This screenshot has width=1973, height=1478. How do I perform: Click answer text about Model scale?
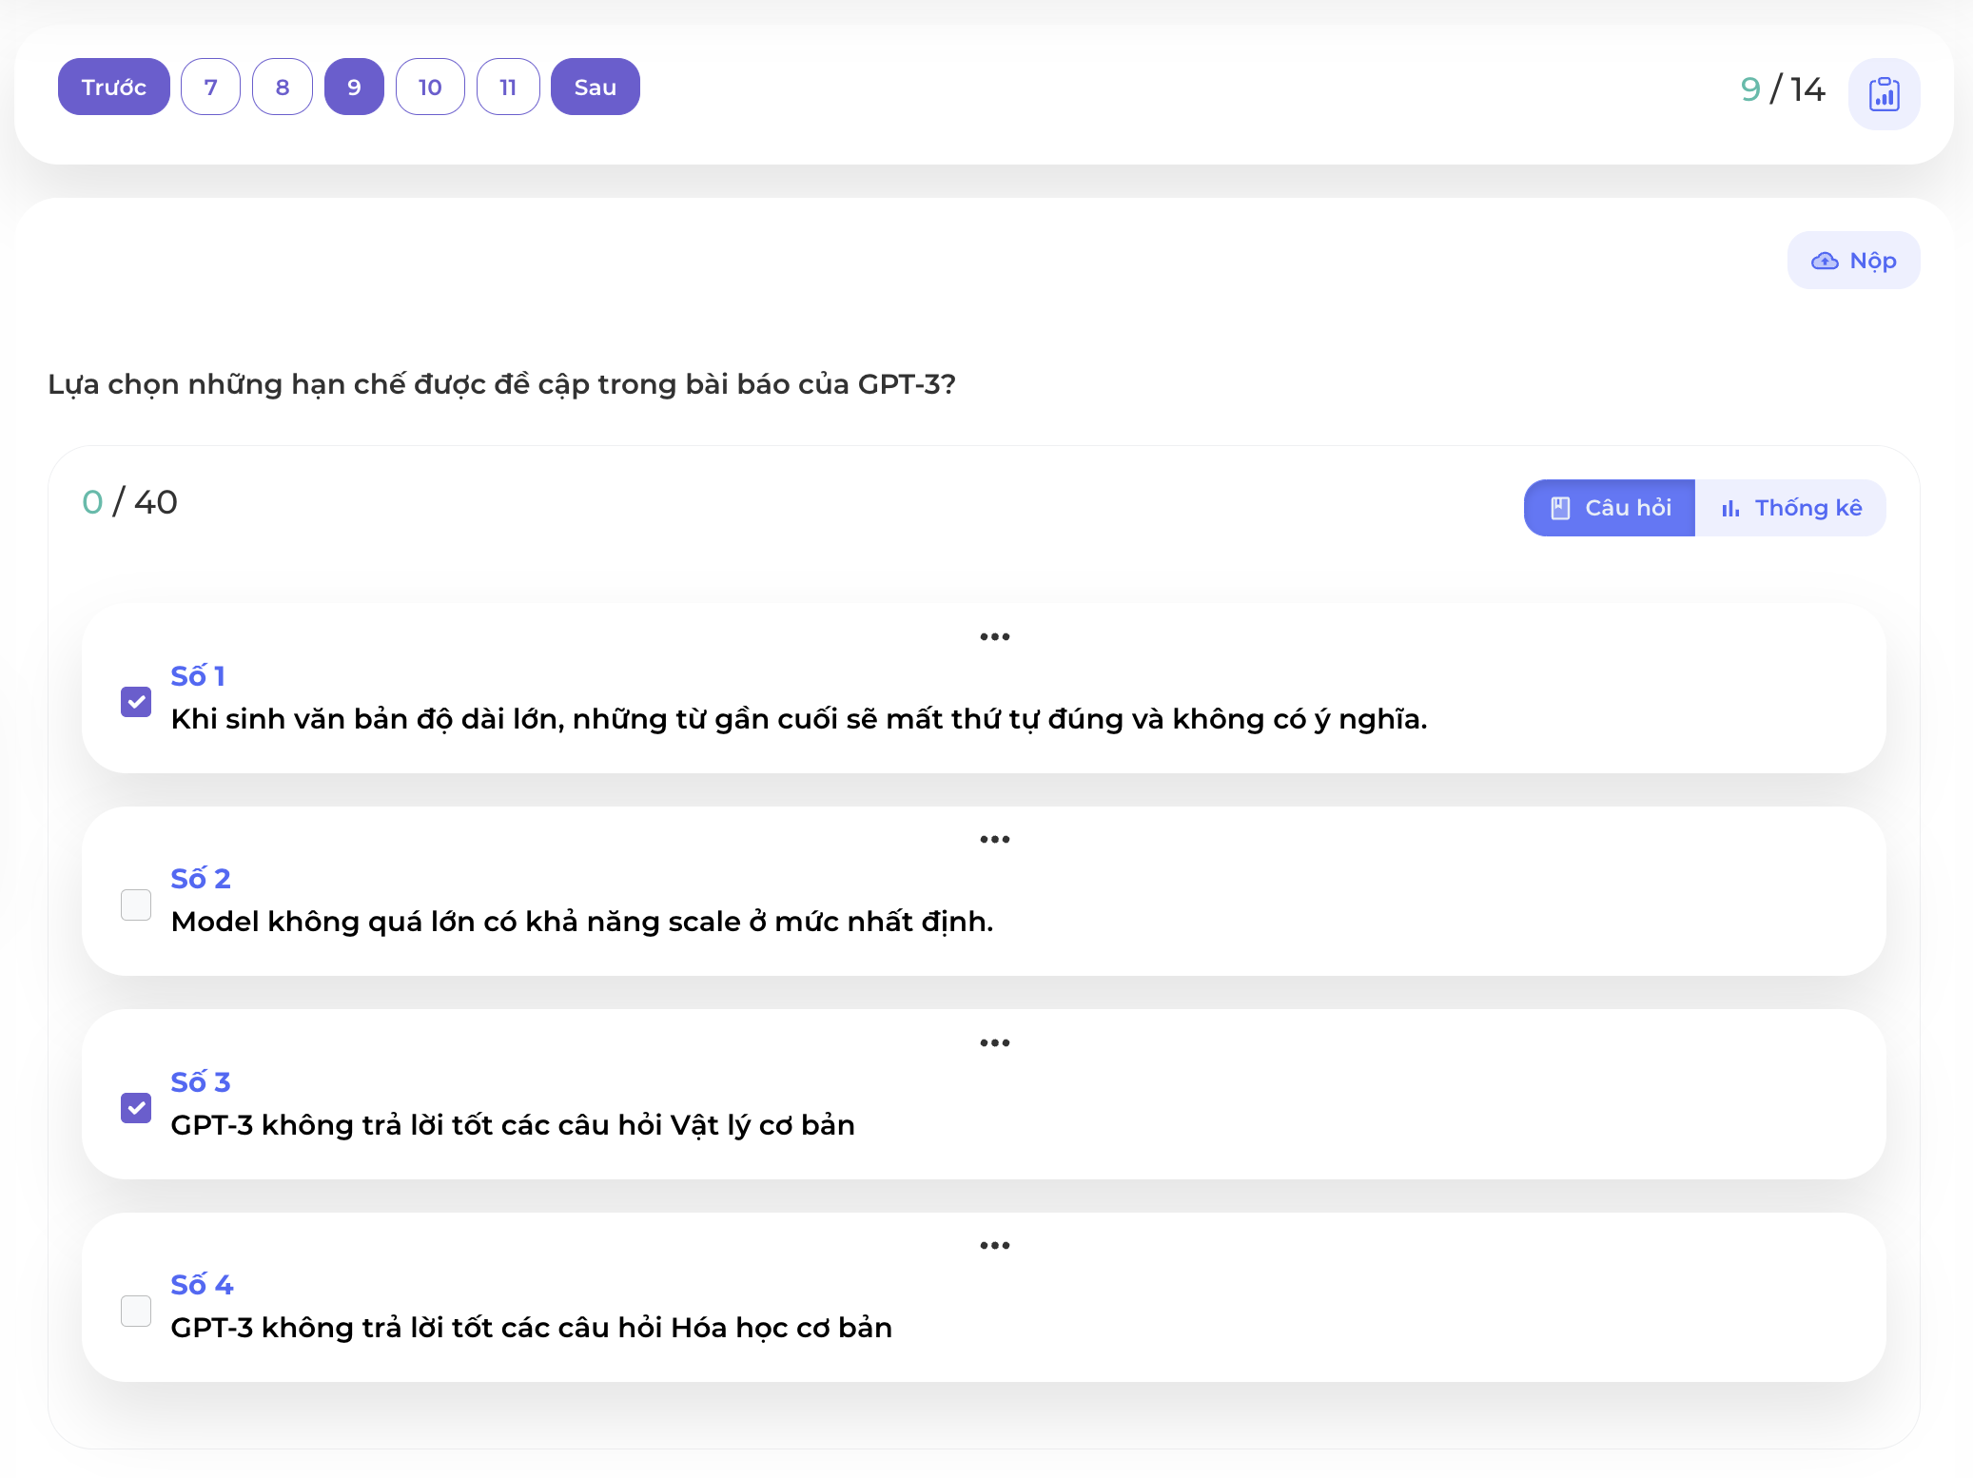(582, 922)
